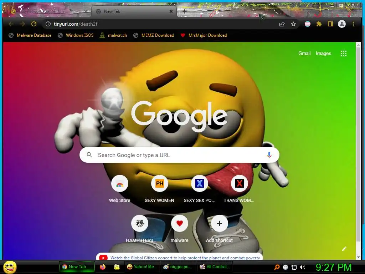The image size is (365, 274).
Task: Open Google Images link
Action: click(x=323, y=54)
